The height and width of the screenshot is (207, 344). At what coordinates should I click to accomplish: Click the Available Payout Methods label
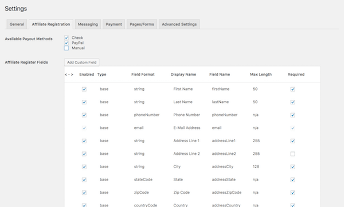pos(29,39)
